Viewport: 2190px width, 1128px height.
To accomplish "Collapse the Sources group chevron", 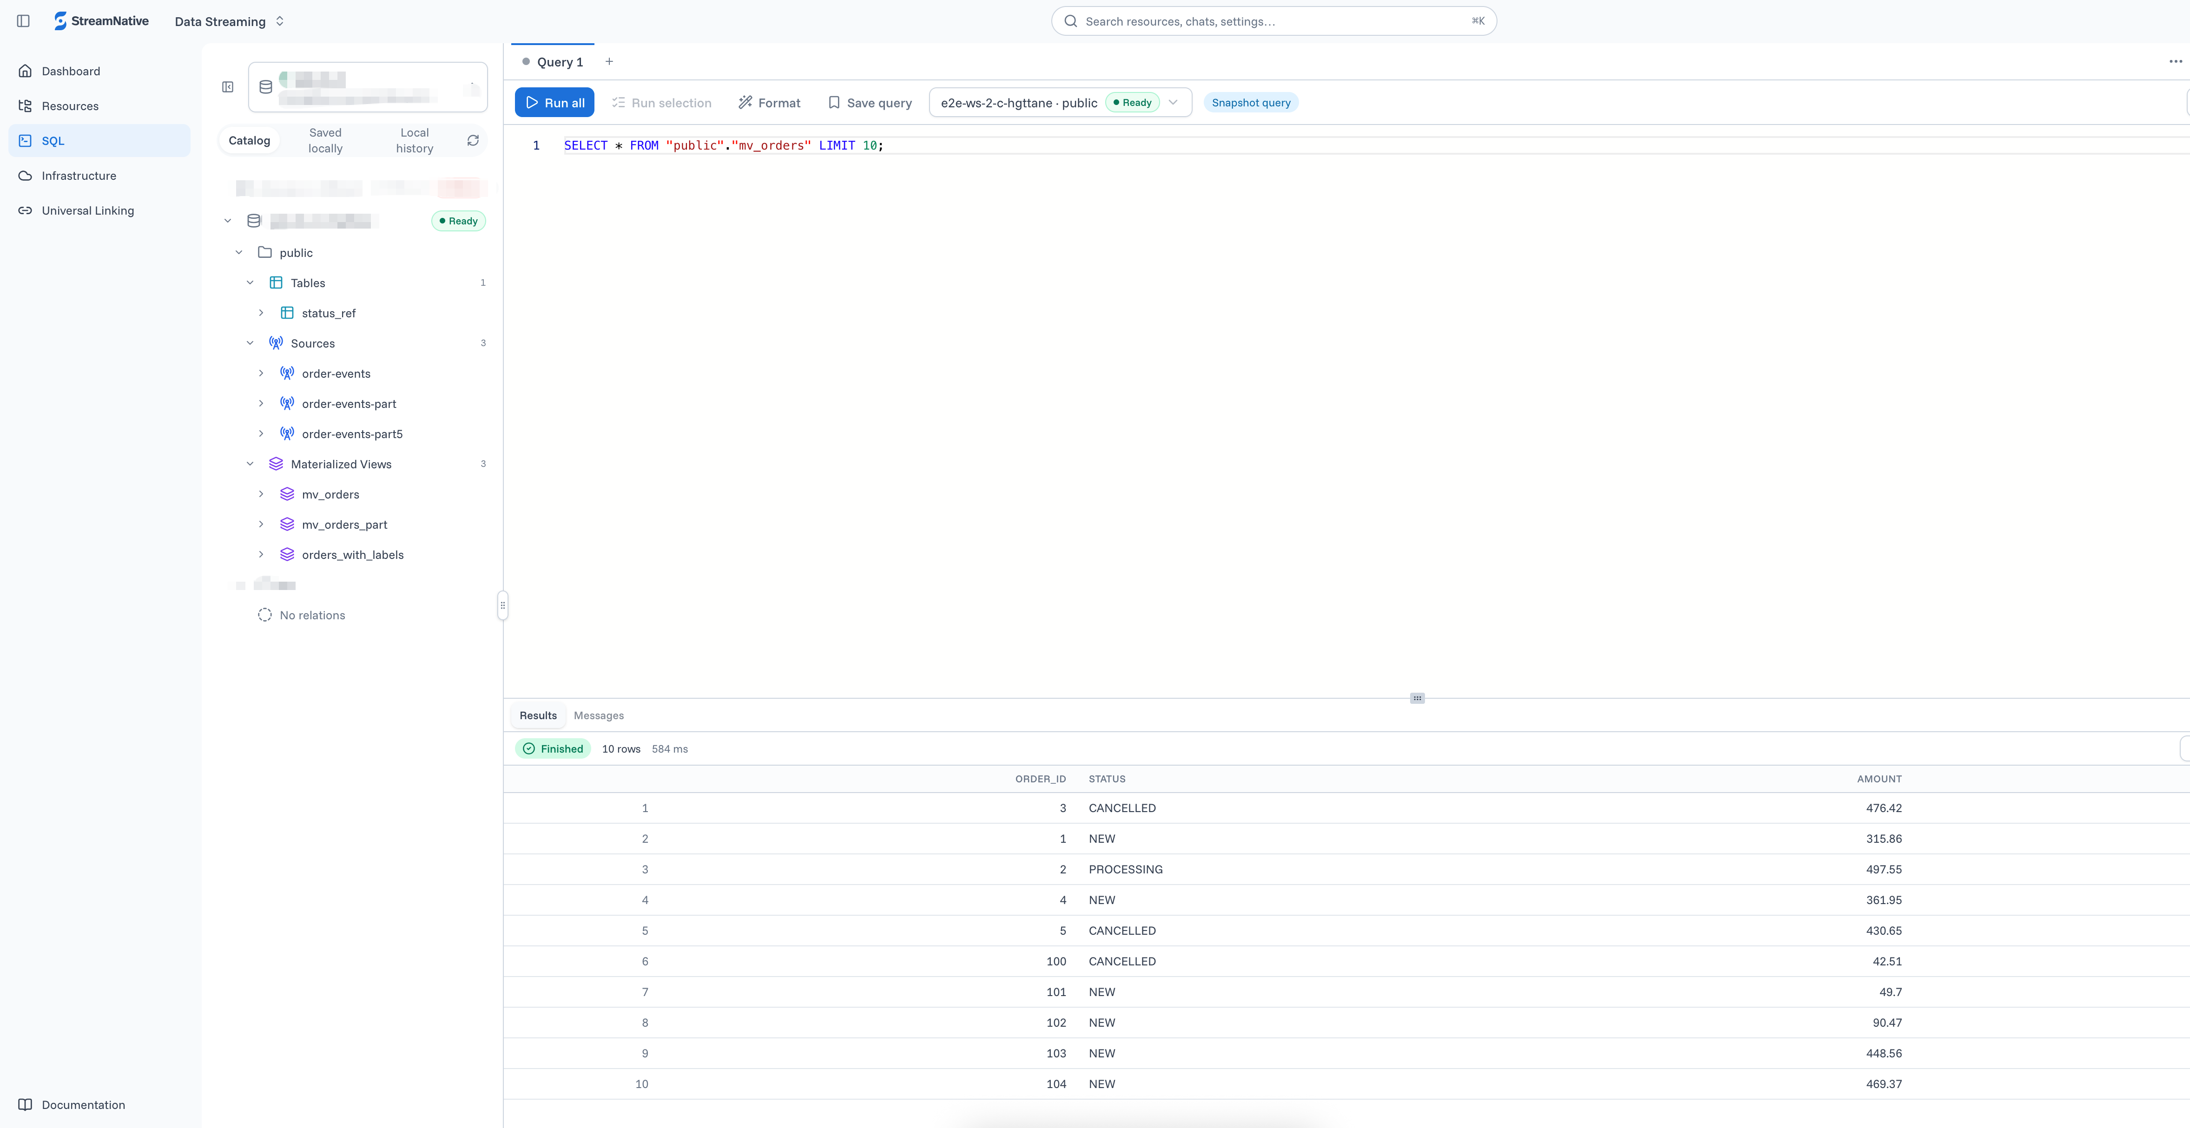I will (x=250, y=343).
